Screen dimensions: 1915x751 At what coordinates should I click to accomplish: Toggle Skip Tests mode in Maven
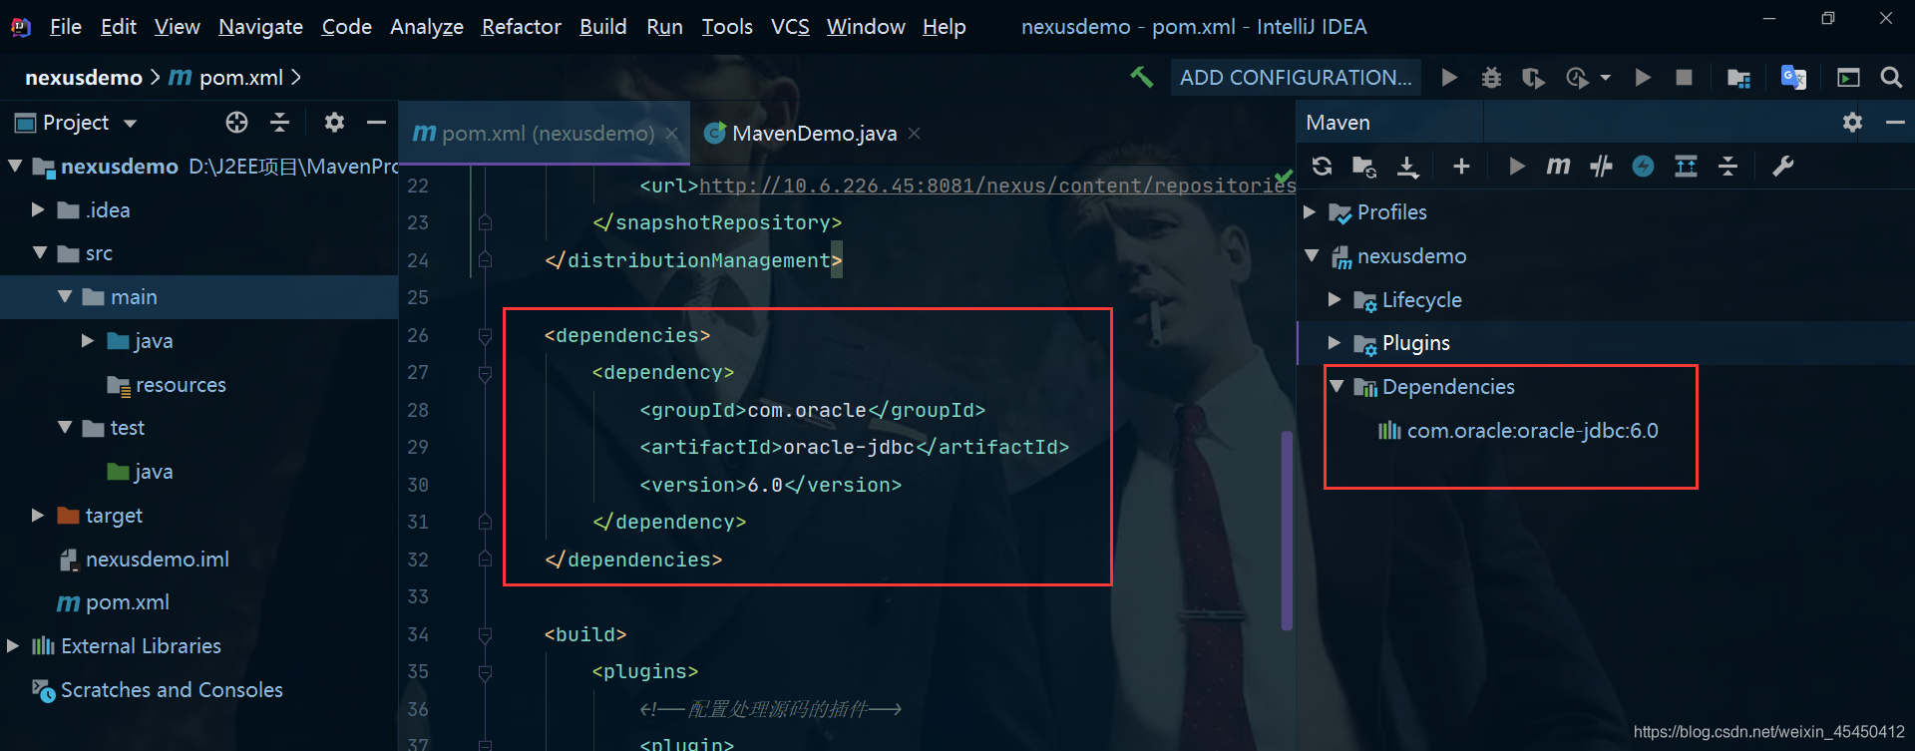pos(1601,167)
